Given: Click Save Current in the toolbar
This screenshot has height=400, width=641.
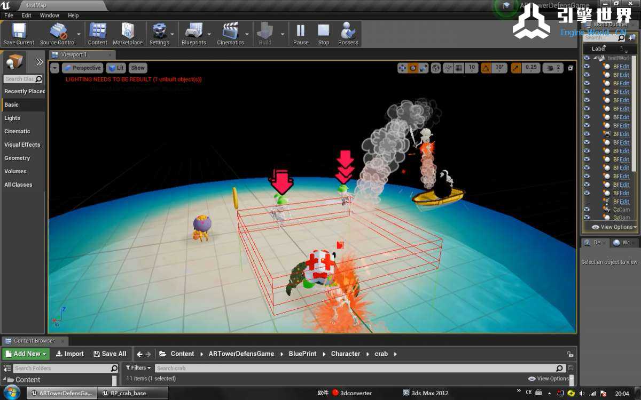Looking at the screenshot, I should [x=19, y=34].
